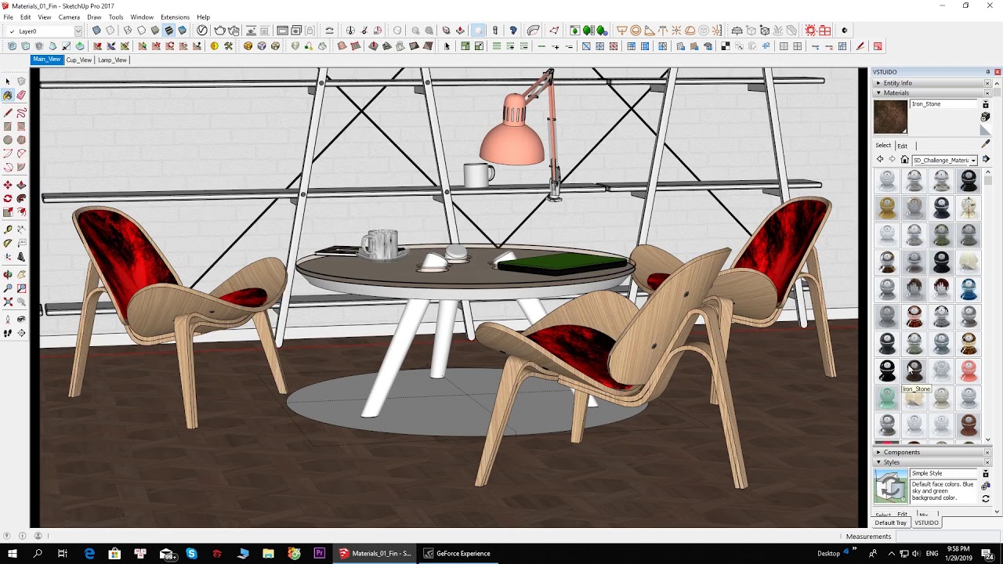The image size is (1003, 564).
Task: Pick the Eraser tool
Action: click(21, 95)
